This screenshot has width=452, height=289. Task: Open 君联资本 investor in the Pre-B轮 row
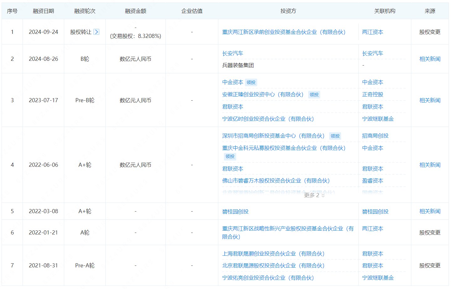tap(232, 107)
